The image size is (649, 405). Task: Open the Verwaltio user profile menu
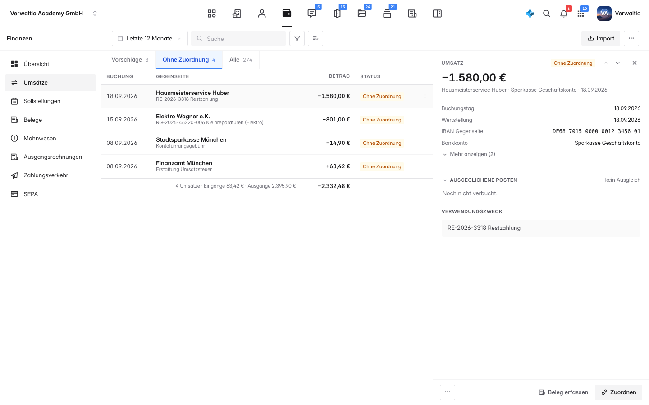[x=619, y=13]
